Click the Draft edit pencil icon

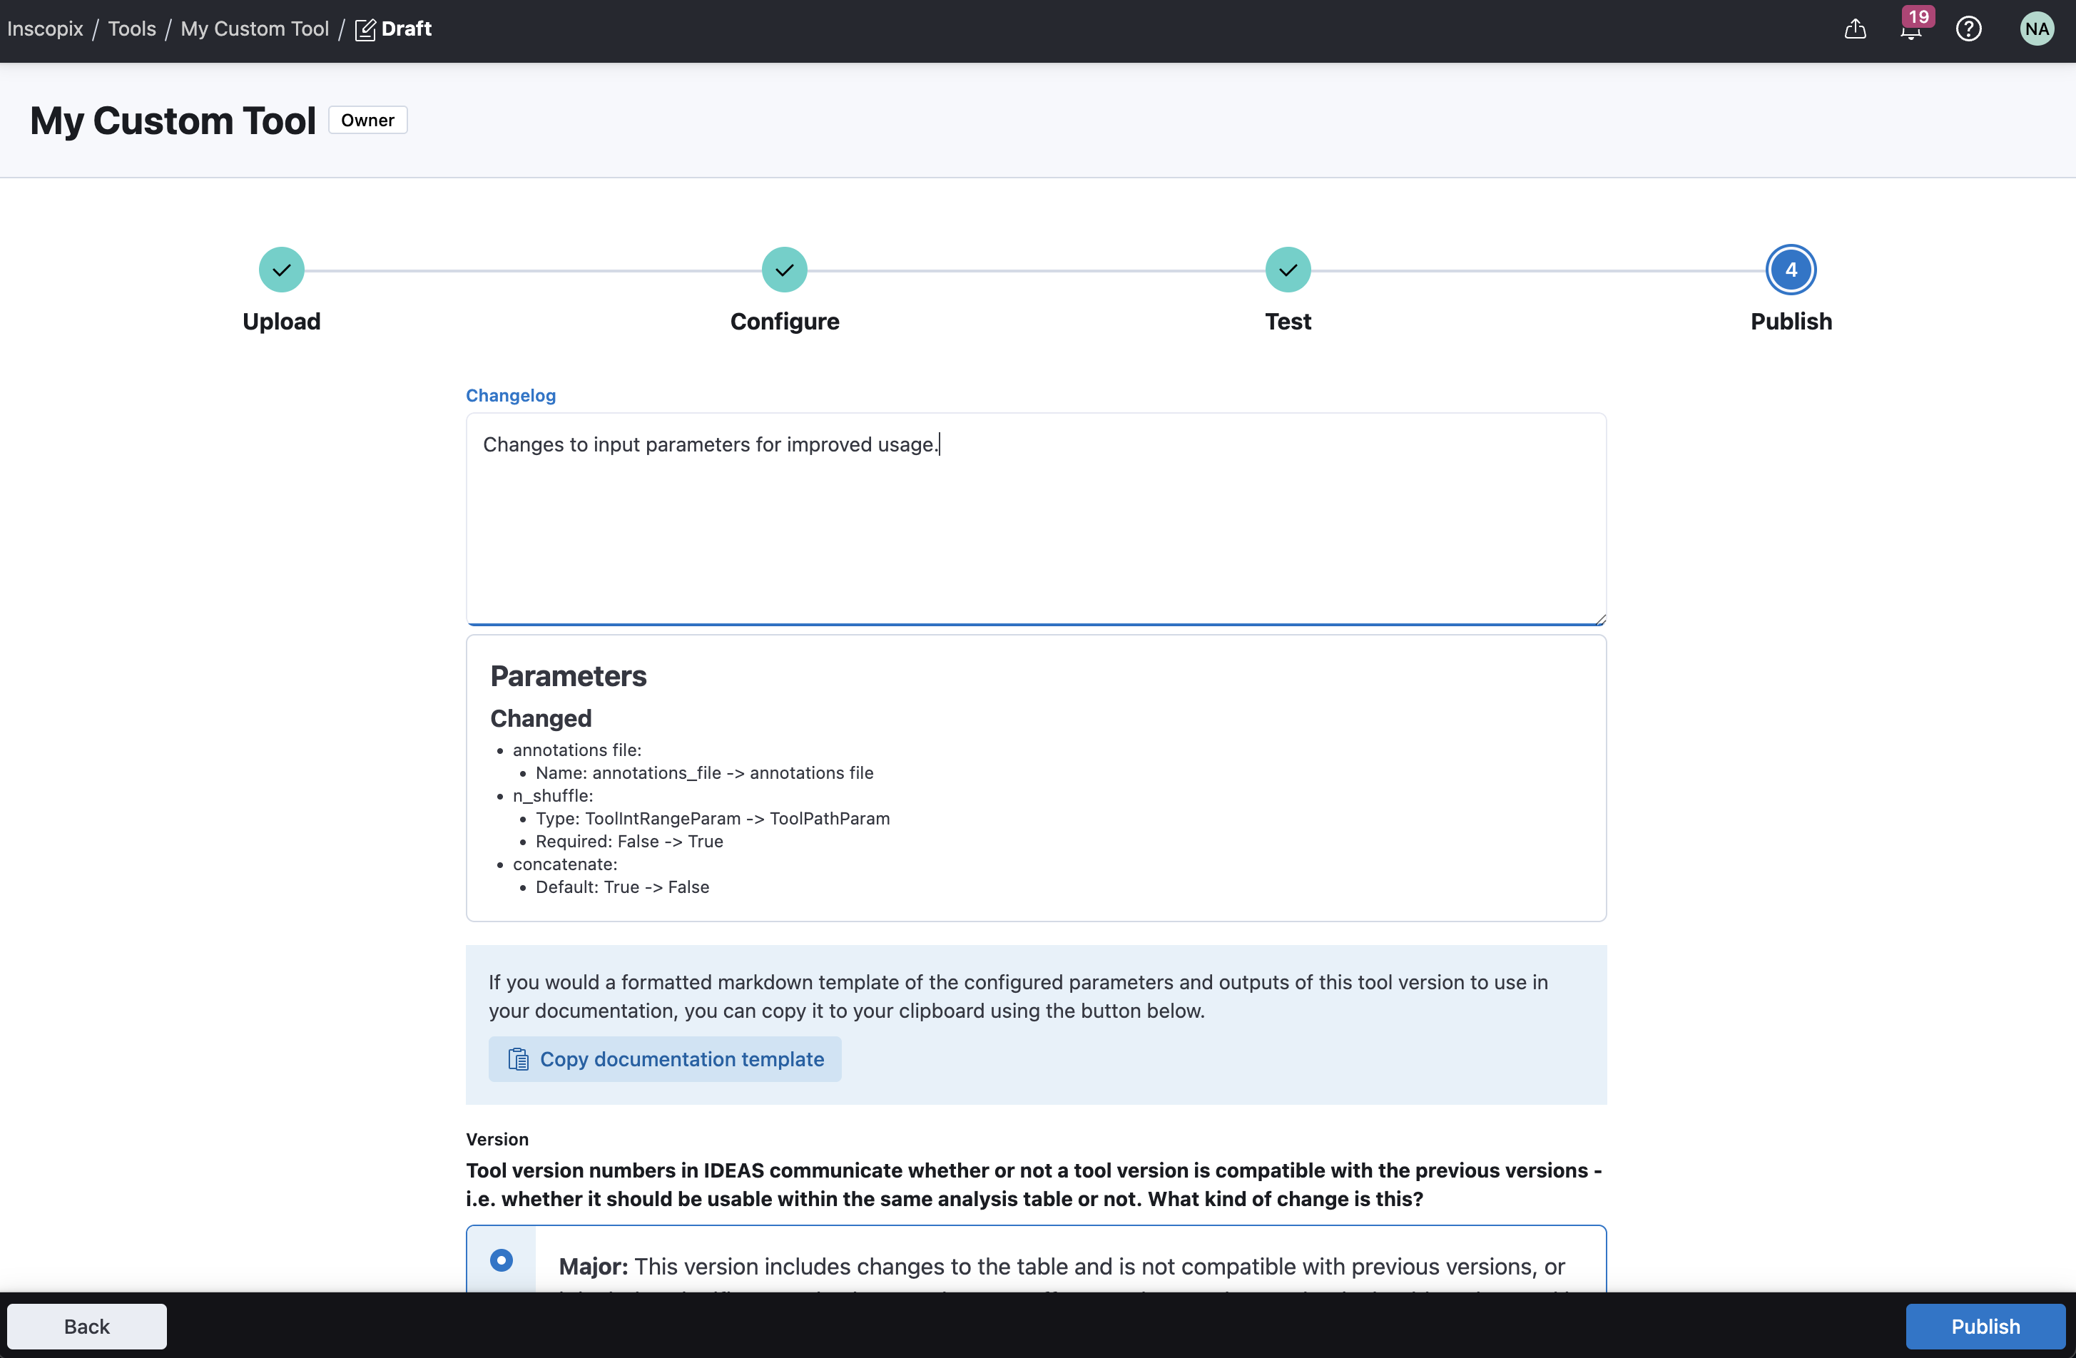tap(365, 30)
